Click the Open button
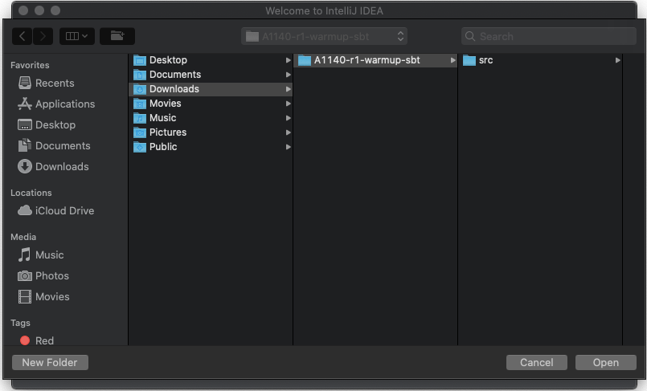 coord(605,363)
